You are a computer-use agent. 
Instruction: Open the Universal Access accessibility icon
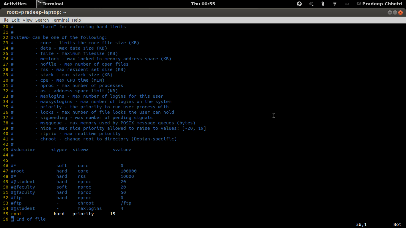coord(299,4)
